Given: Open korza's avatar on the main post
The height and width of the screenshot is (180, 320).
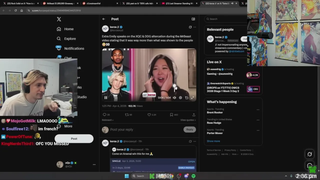Looking at the screenshot, I should (105, 28).
